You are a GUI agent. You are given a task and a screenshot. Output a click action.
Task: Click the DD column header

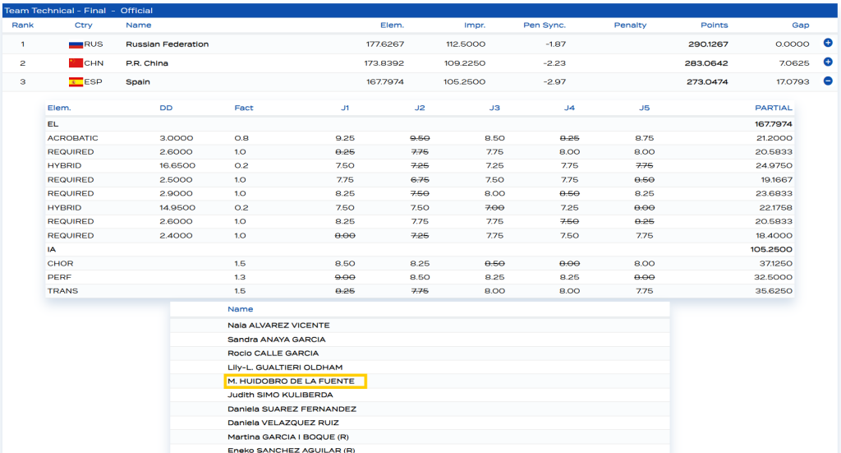pos(166,108)
